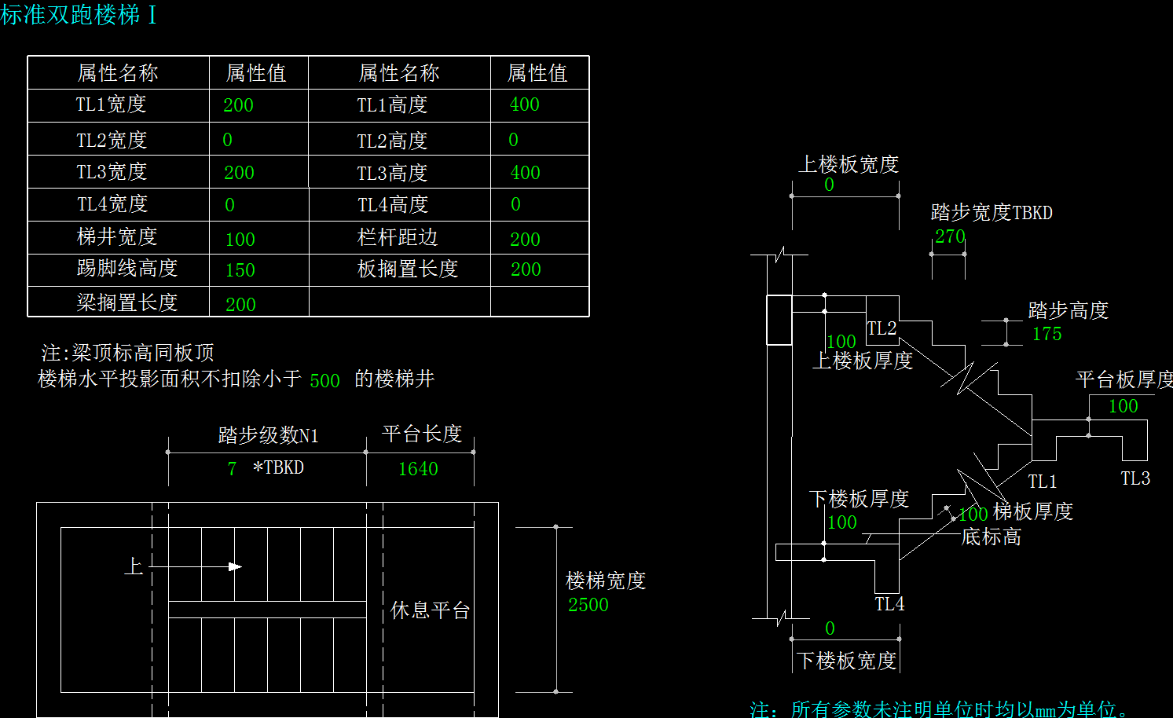Edit the 楼梯宽度 value 2500
1173x718 pixels.
[x=588, y=605]
